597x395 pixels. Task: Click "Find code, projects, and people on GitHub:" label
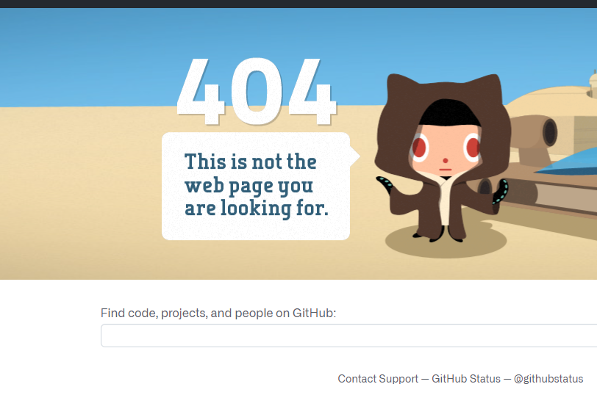tap(218, 313)
